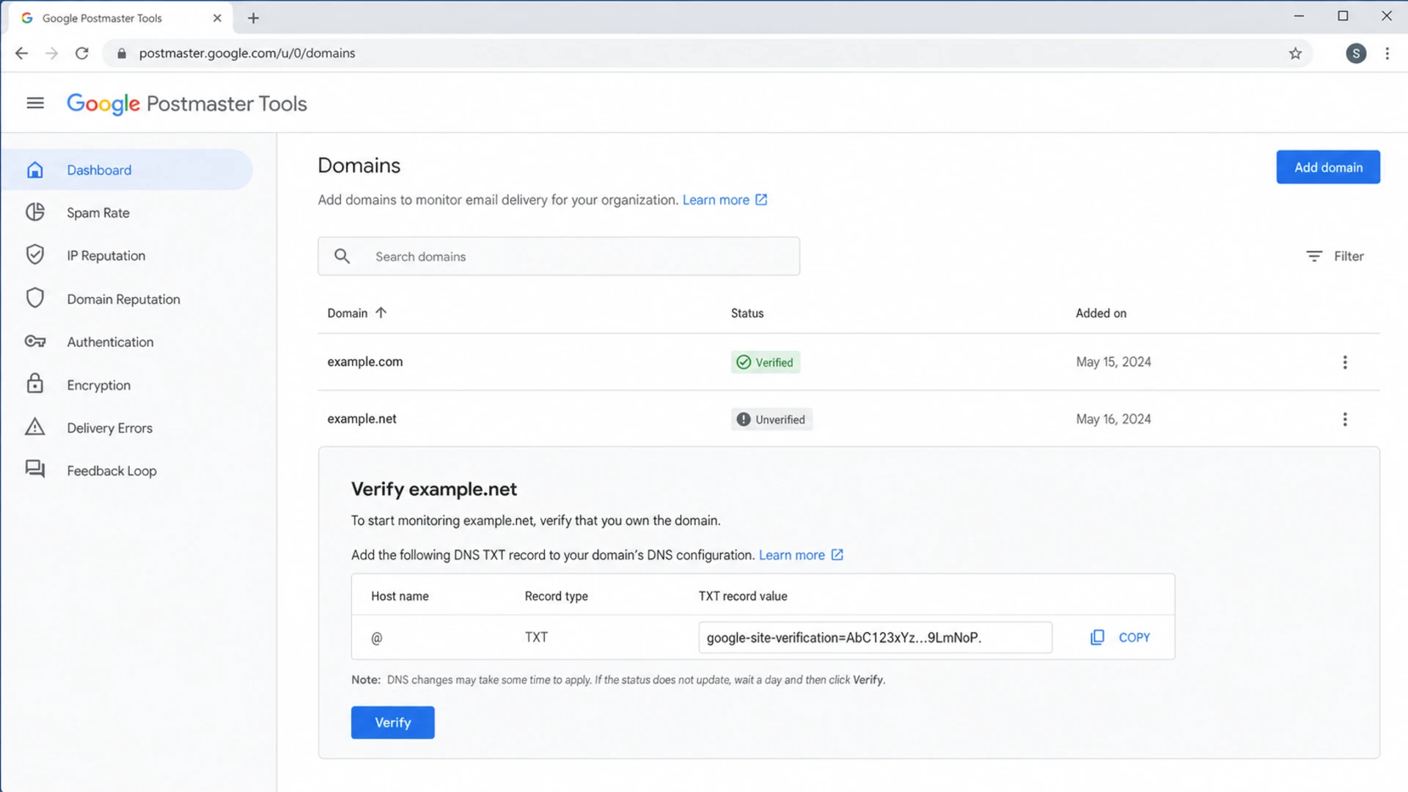Viewport: 1408px width, 792px height.
Task: Click the May 16, 2024 date
Action: [1113, 419]
